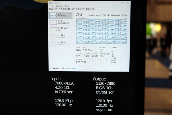
Task: Click the 176.3 Mbps bitrate text
Action: tap(64, 101)
